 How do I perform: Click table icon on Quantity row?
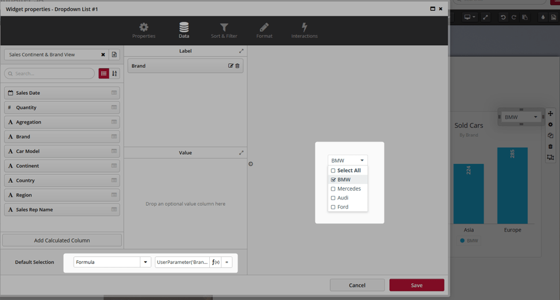(x=114, y=107)
